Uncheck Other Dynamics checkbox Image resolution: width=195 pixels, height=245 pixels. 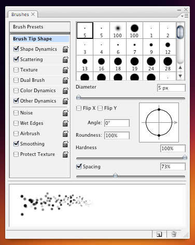tap(16, 101)
